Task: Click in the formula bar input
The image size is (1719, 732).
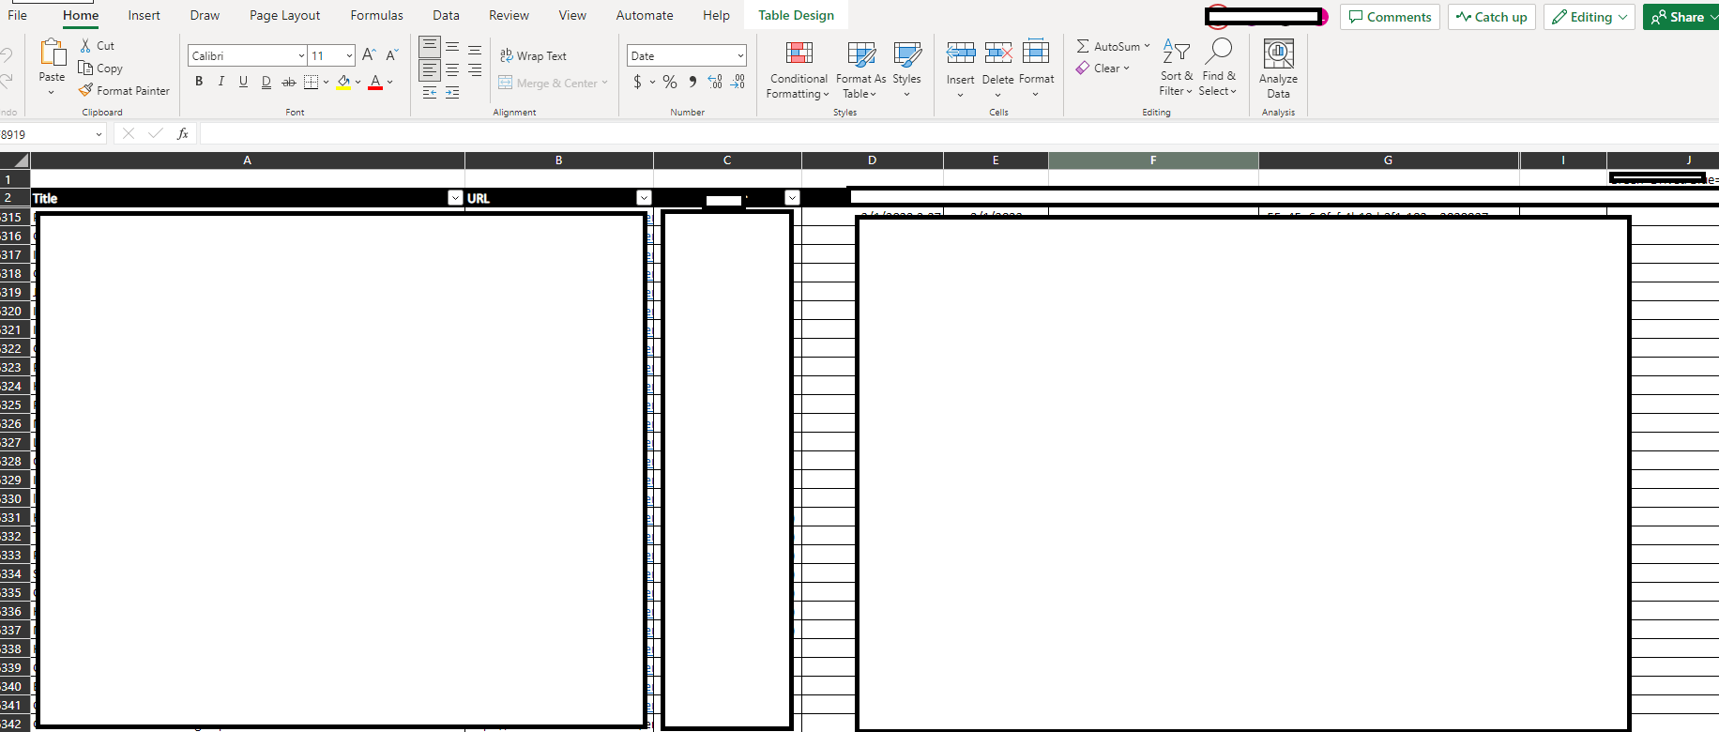Action: [957, 134]
